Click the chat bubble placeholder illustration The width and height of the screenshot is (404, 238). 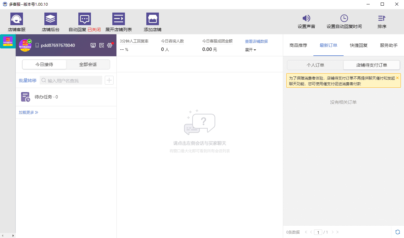199,122
